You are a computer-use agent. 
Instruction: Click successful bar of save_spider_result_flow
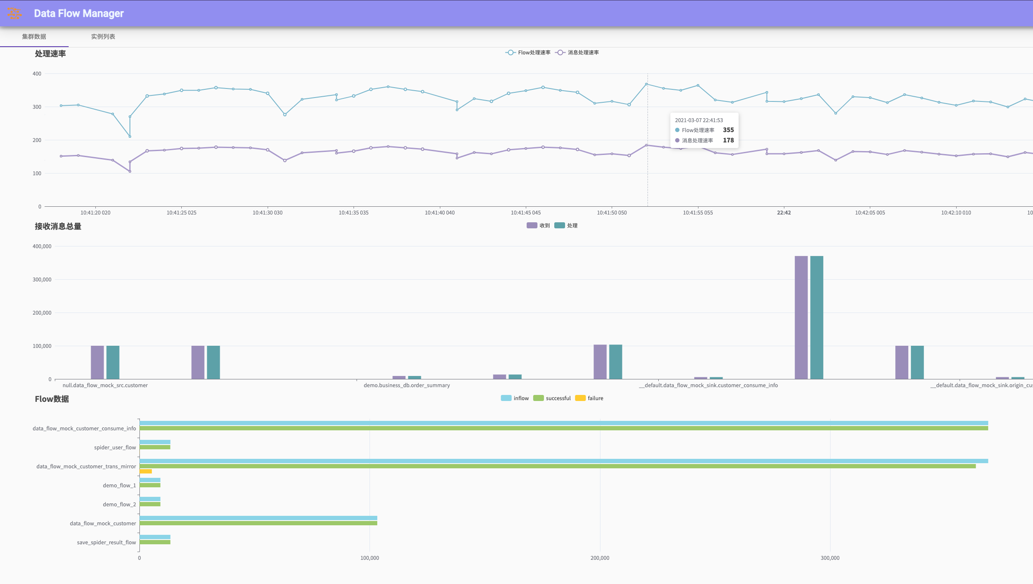[x=155, y=542]
